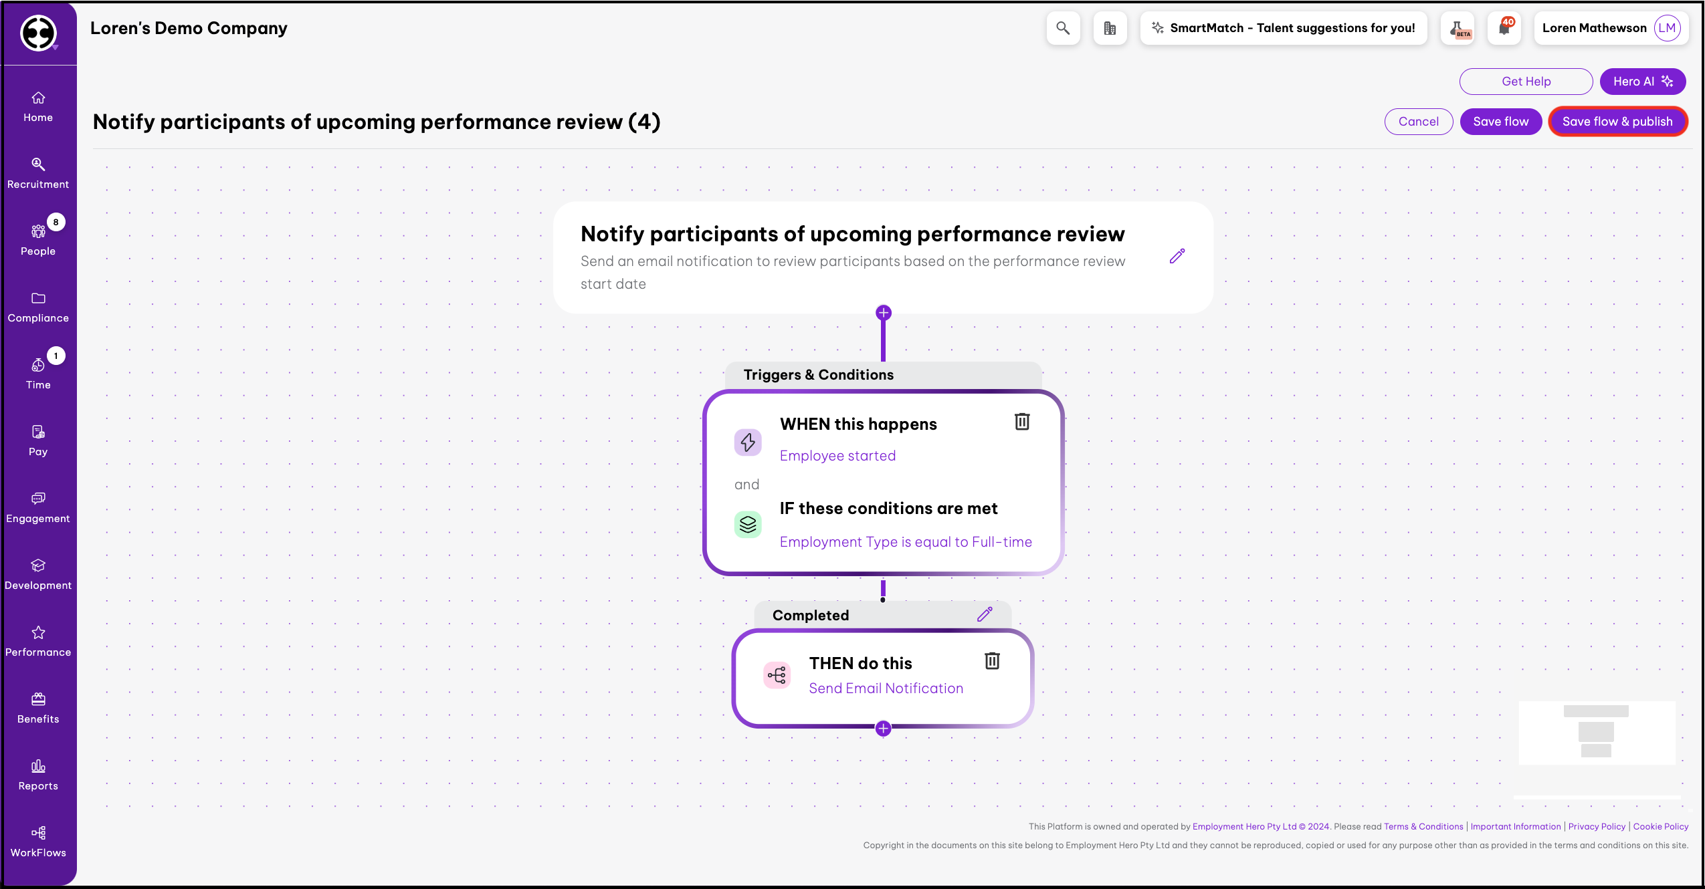The width and height of the screenshot is (1705, 889).
Task: Edit the Completed step label
Action: coord(985,614)
